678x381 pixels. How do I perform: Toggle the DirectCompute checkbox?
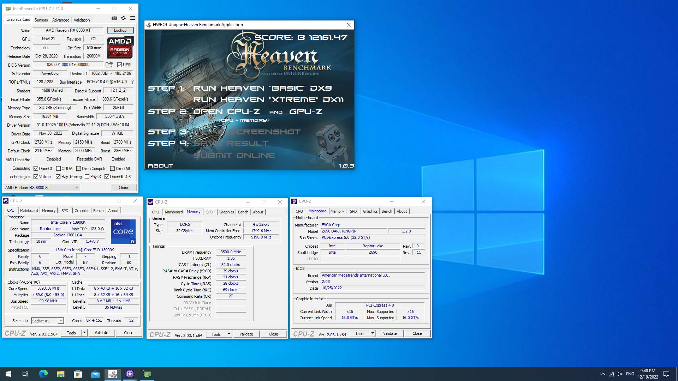78,169
